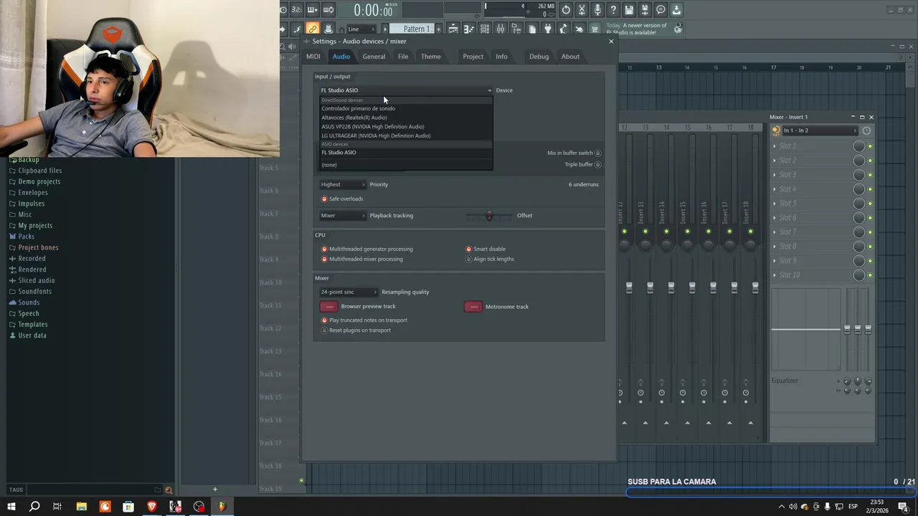Click the FL Studio taskbar icon

coord(222,506)
